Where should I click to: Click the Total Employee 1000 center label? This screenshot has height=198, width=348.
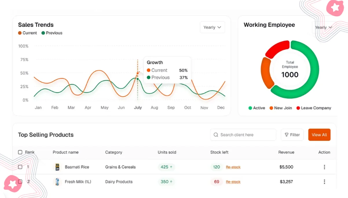(x=290, y=69)
